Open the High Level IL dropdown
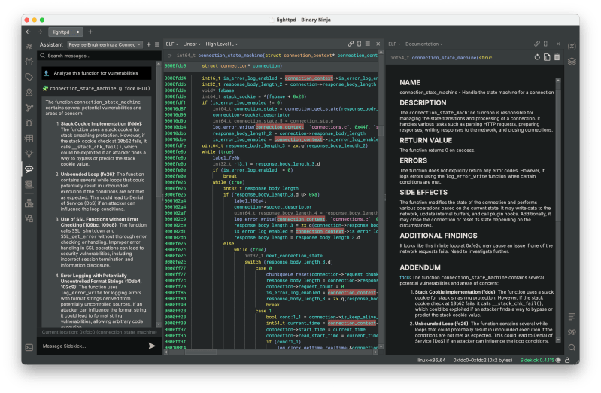This screenshot has height=393, width=601. (222, 44)
